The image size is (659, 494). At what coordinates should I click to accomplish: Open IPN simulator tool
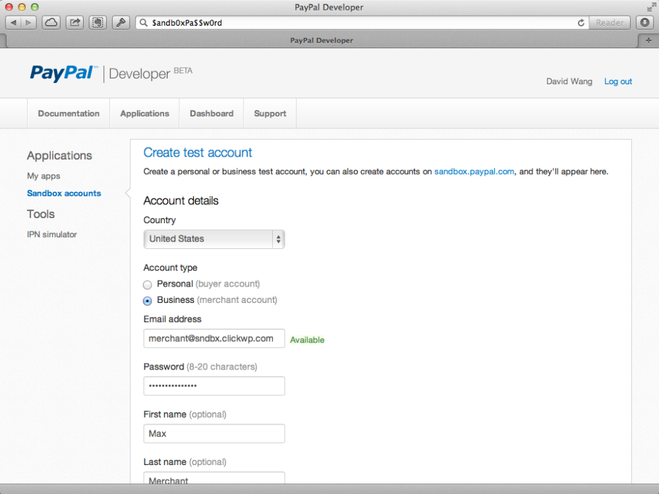[x=51, y=234]
